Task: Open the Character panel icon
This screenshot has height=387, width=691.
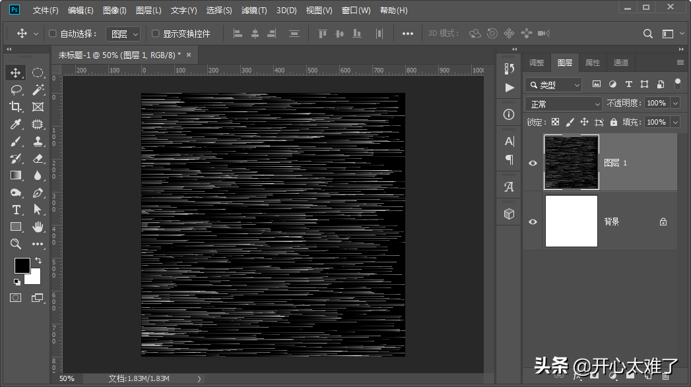Action: 510,141
